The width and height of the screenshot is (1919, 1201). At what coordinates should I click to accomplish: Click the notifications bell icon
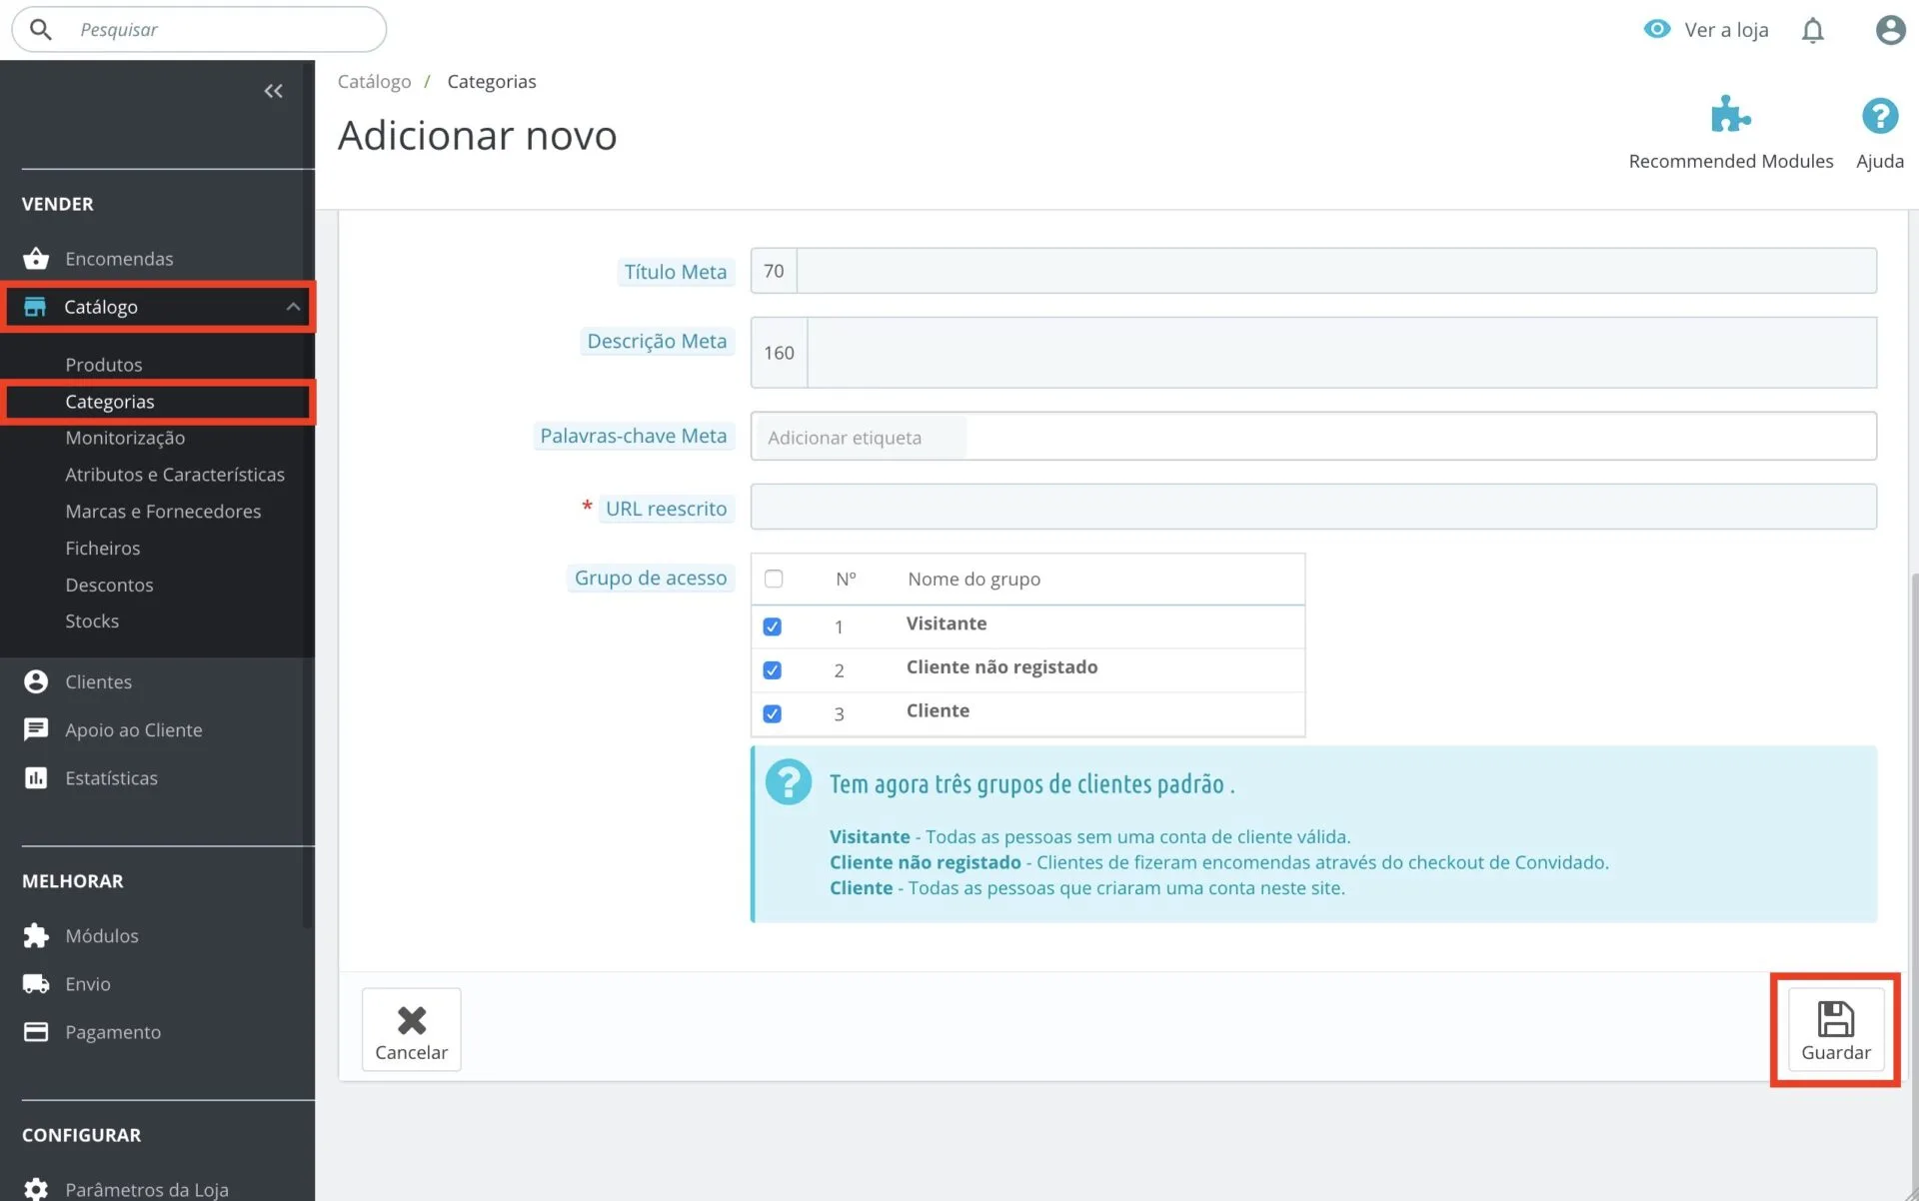[x=1812, y=30]
